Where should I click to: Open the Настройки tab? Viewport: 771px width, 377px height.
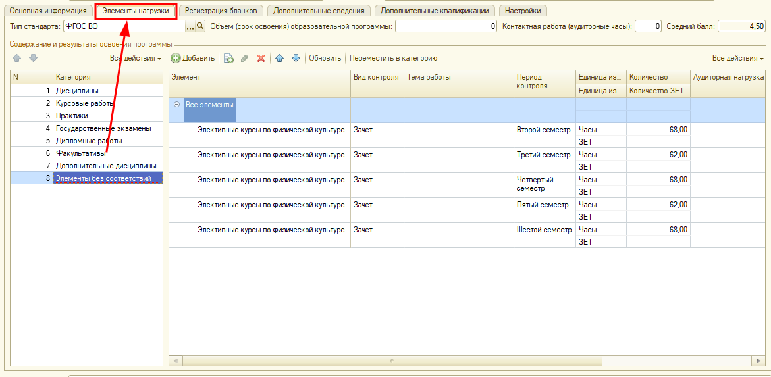(523, 11)
